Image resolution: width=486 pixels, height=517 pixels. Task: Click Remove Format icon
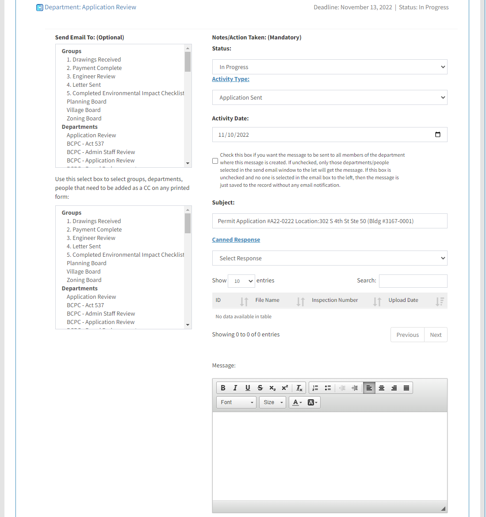tap(299, 388)
